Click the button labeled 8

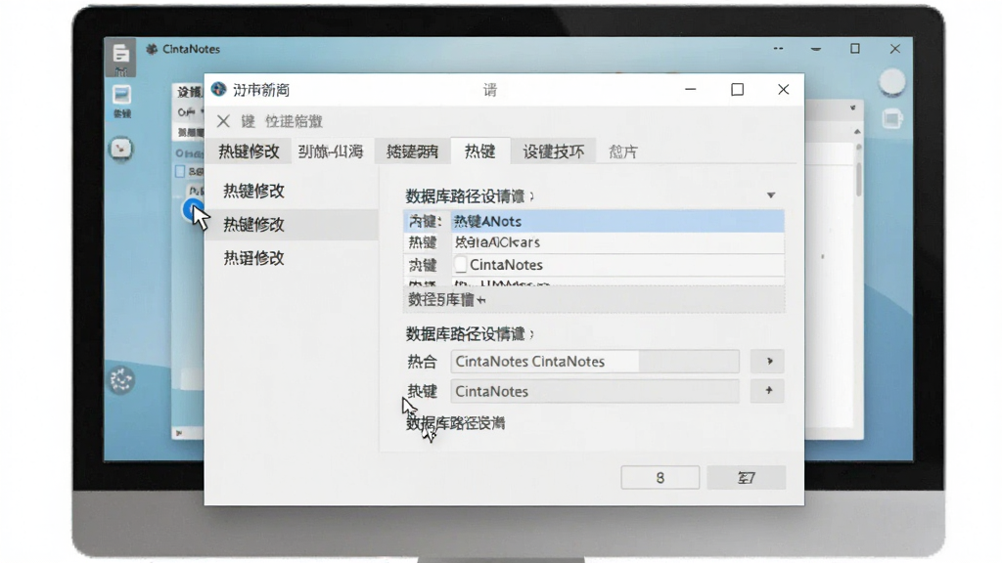[660, 477]
